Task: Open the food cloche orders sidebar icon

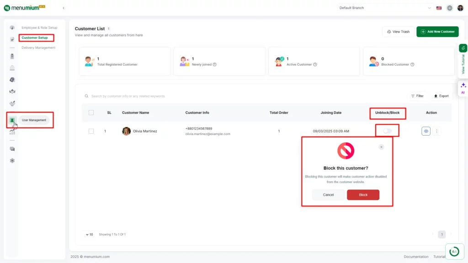Action: pos(12,68)
